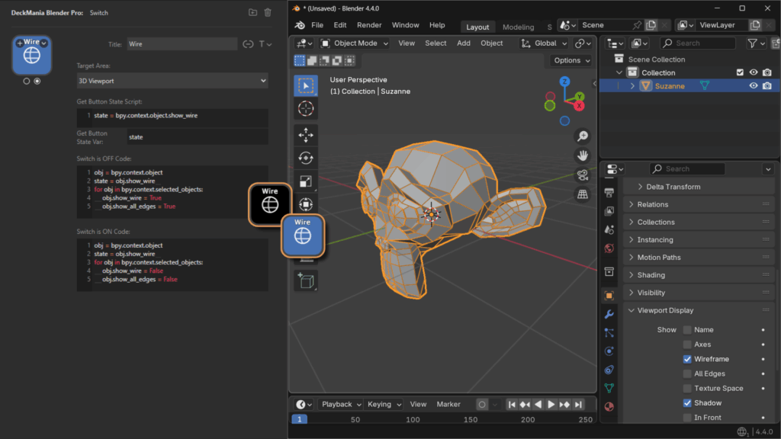Open the Target Area 3D Viewport dropdown
Image resolution: width=781 pixels, height=439 pixels.
pos(172,80)
